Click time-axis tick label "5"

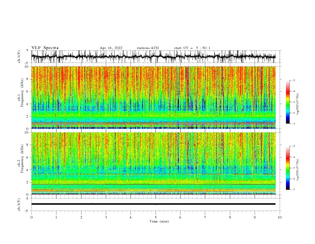[x=156, y=217]
